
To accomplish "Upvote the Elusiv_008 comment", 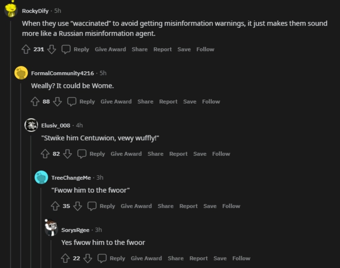I will (45, 154).
